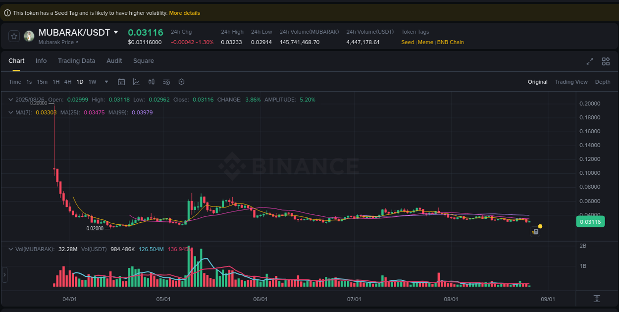This screenshot has width=619, height=312.
Task: Click the green last price label 0.03116
Action: pos(590,221)
